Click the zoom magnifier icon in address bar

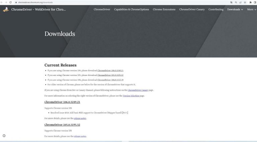point(236,2)
